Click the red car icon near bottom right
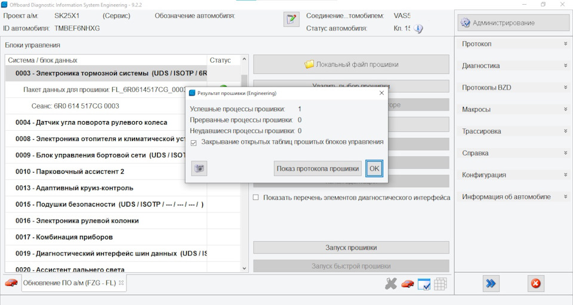 (x=408, y=284)
